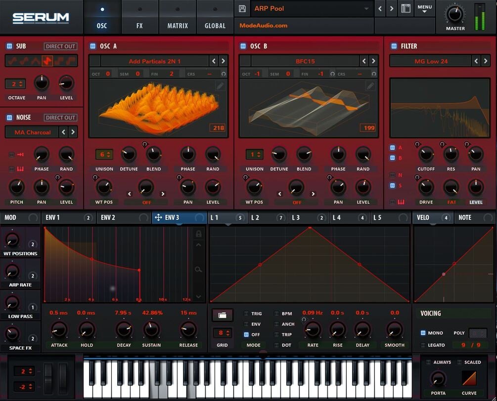Open the LFO shape folder icon
Viewport: 497px width, 401px height.
point(222,315)
